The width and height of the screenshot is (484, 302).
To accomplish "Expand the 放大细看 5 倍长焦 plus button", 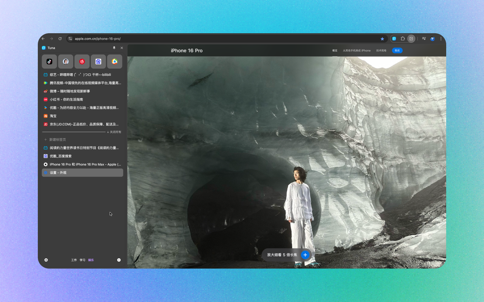I will point(305,255).
